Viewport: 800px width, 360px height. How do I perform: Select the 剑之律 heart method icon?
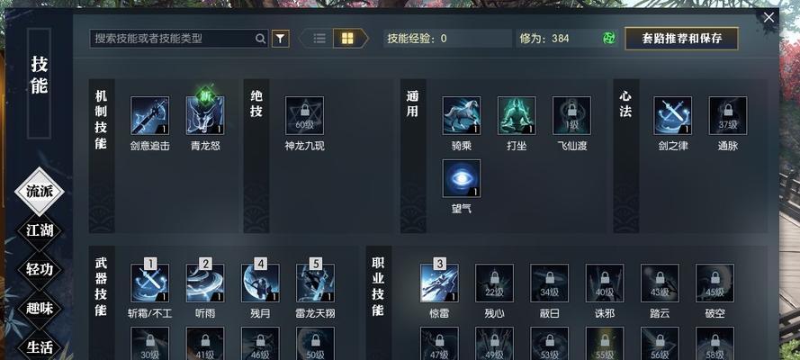click(x=672, y=116)
